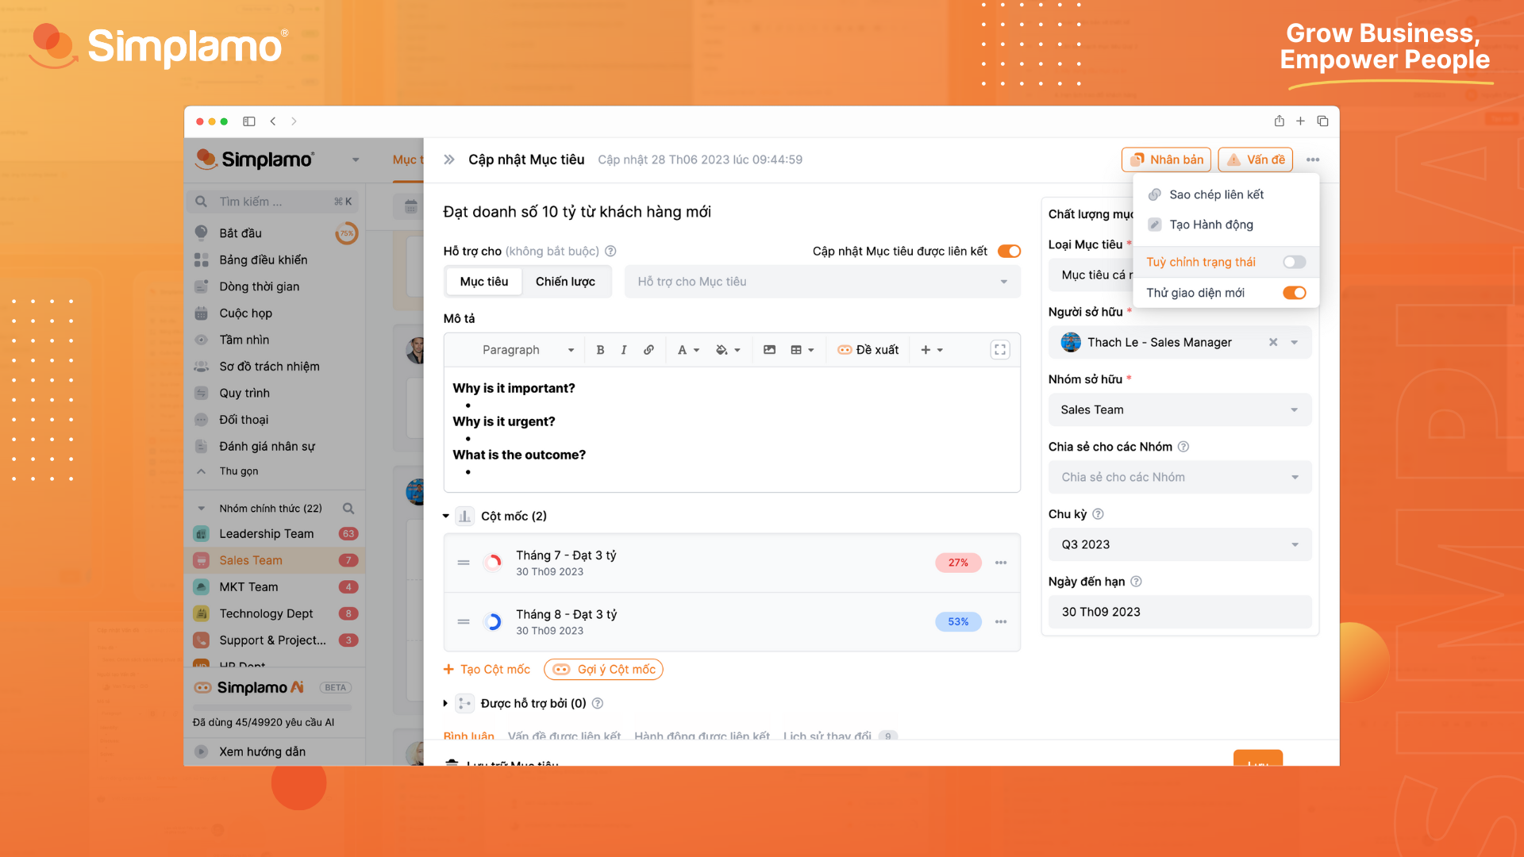The width and height of the screenshot is (1524, 857).
Task: Click the 27% progress indicator on Tháng 7 milestone
Action: (x=956, y=563)
